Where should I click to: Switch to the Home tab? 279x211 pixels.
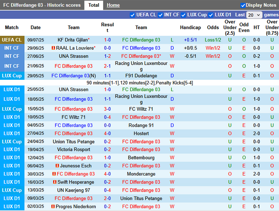coord(113,5)
